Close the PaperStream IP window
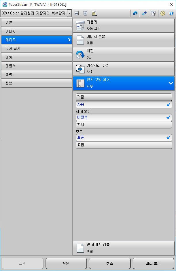This screenshot has height=271, width=176. 171,4
